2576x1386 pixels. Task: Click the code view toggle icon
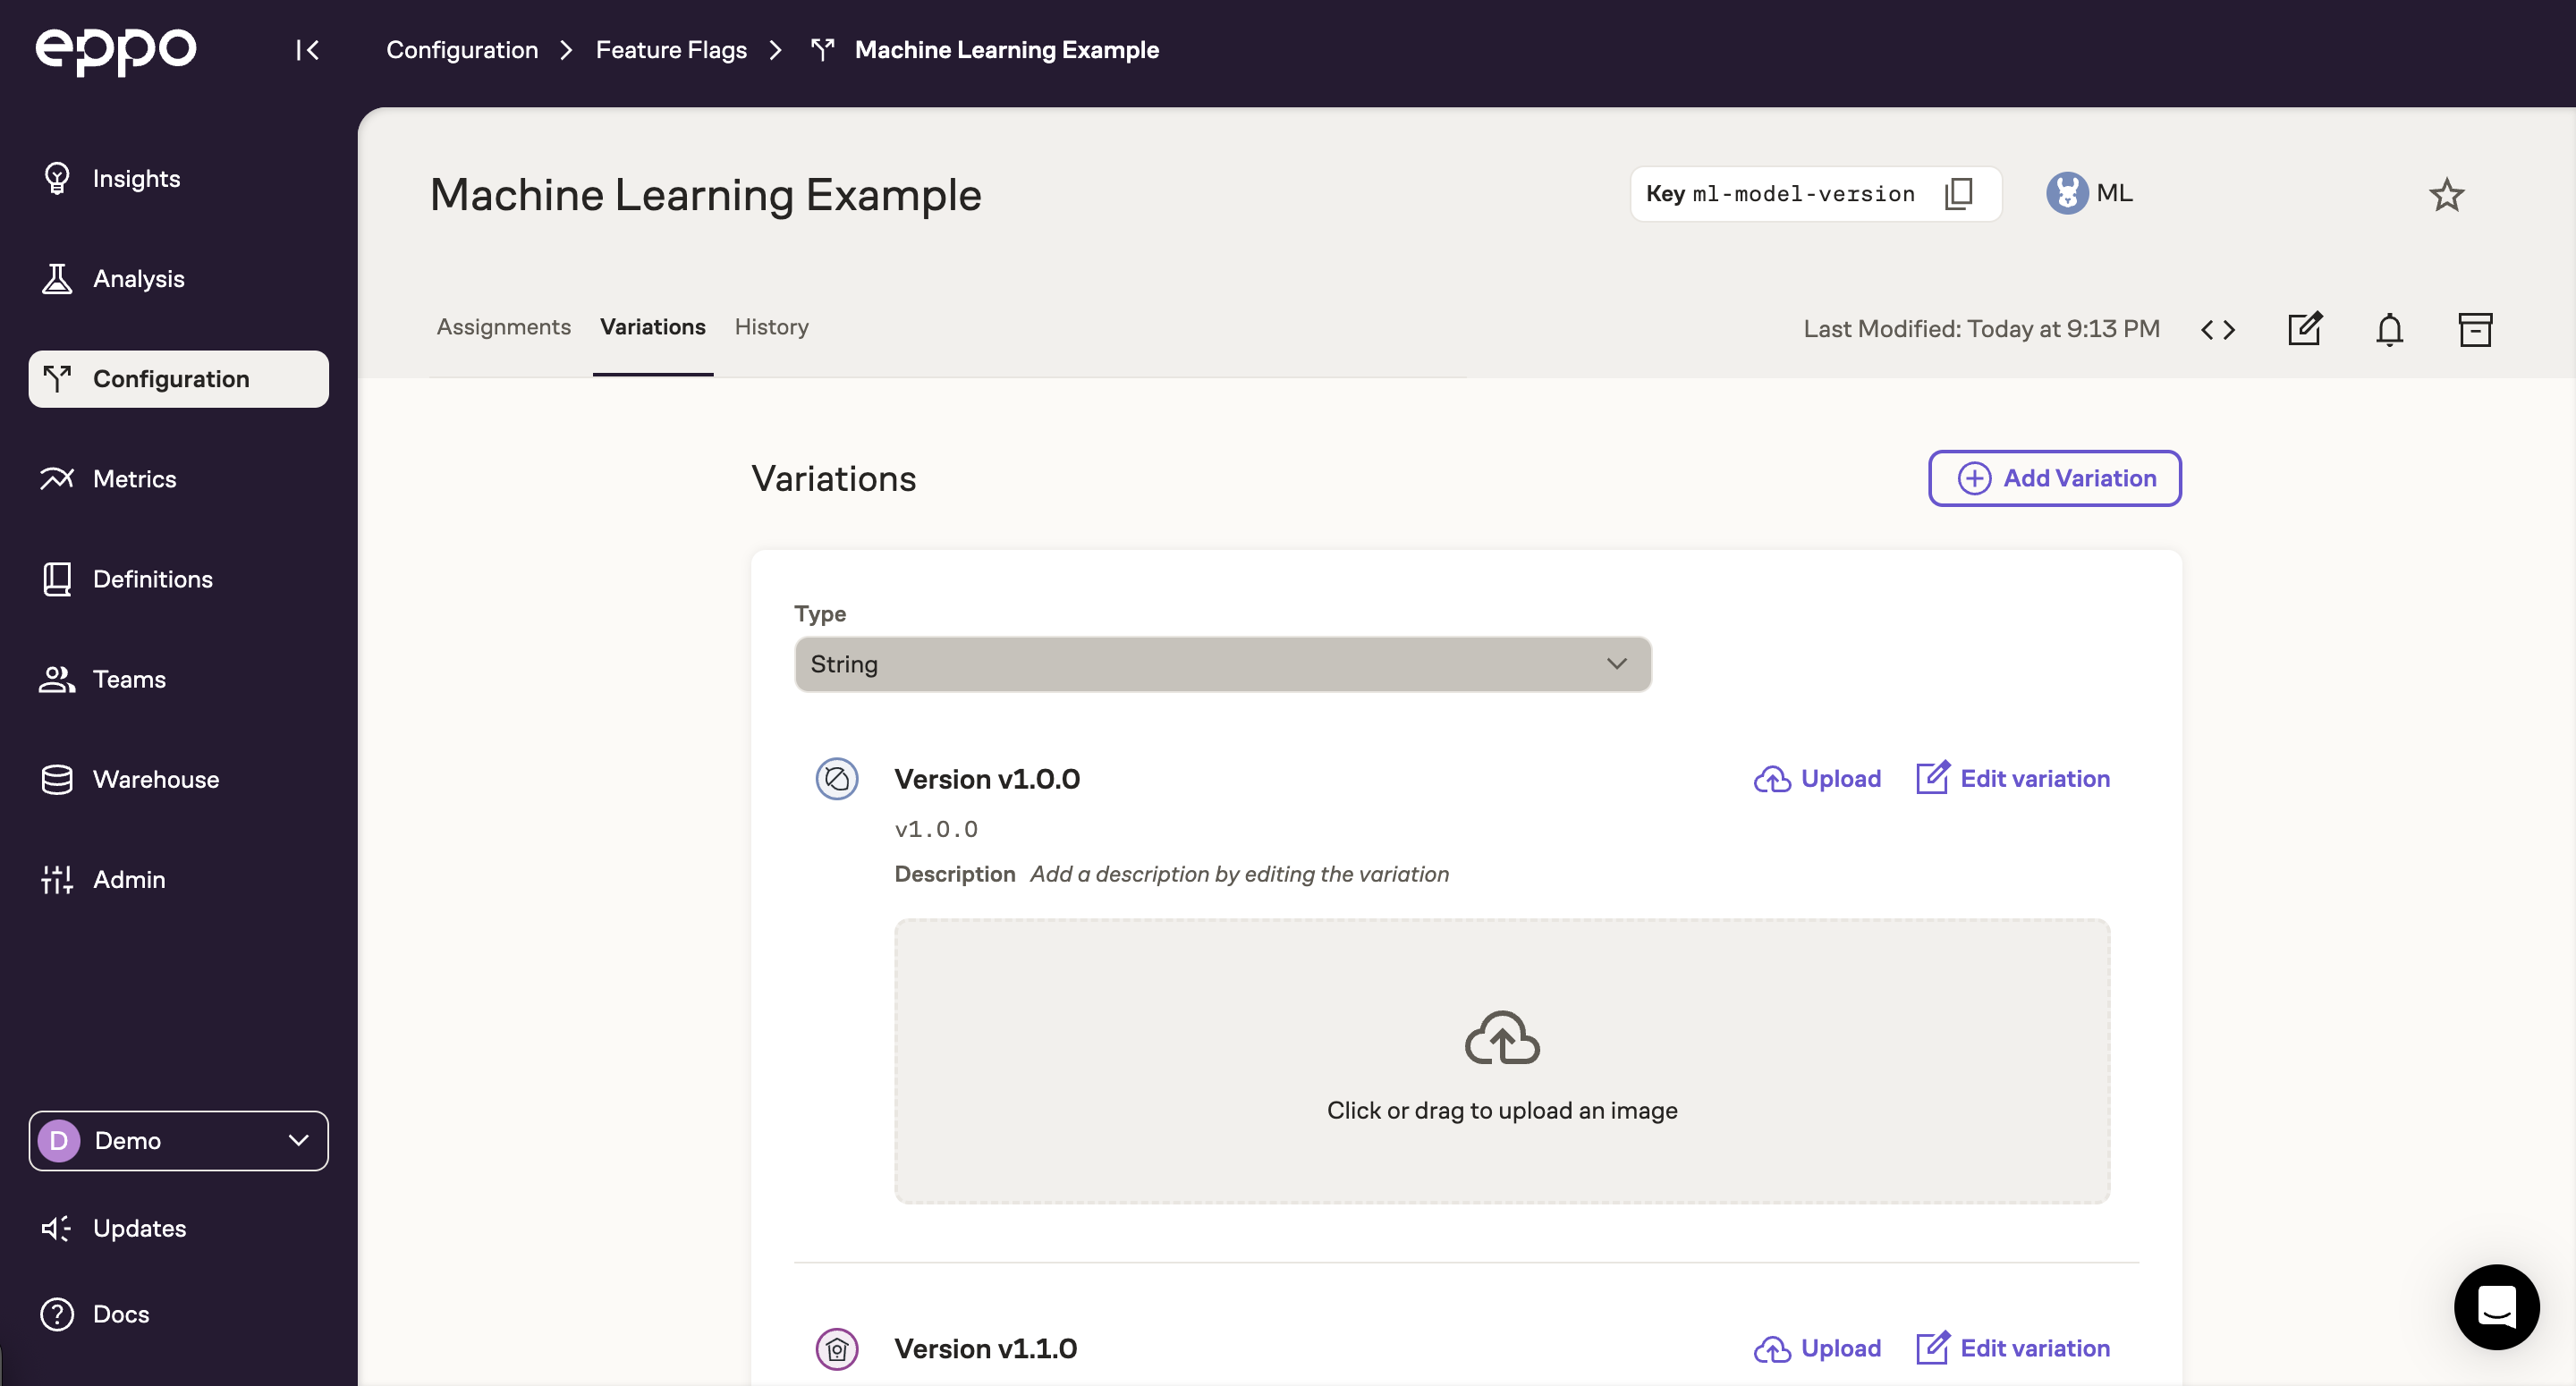tap(2219, 326)
